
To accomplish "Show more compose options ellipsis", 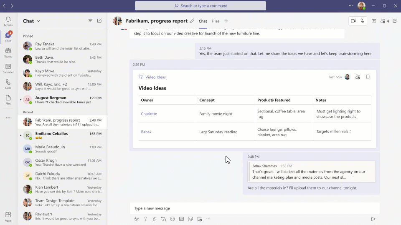I will coord(208,219).
